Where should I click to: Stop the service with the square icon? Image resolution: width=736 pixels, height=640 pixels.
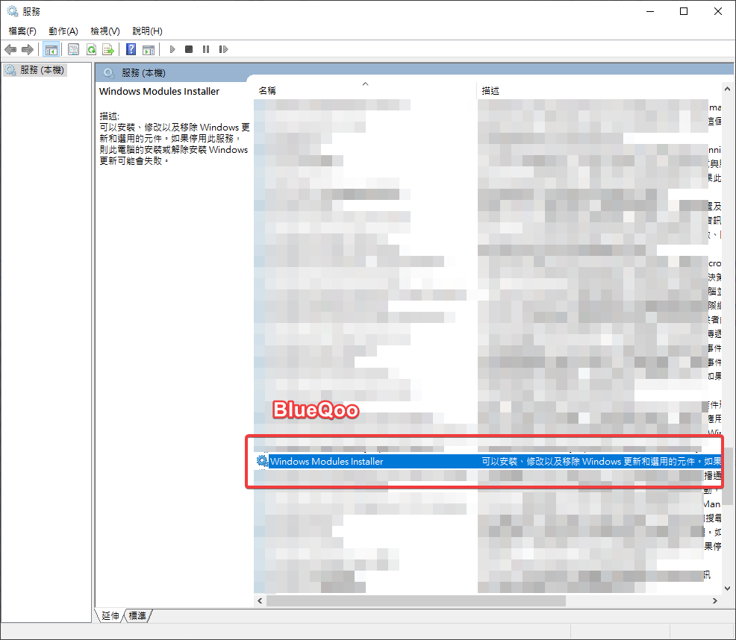[189, 49]
